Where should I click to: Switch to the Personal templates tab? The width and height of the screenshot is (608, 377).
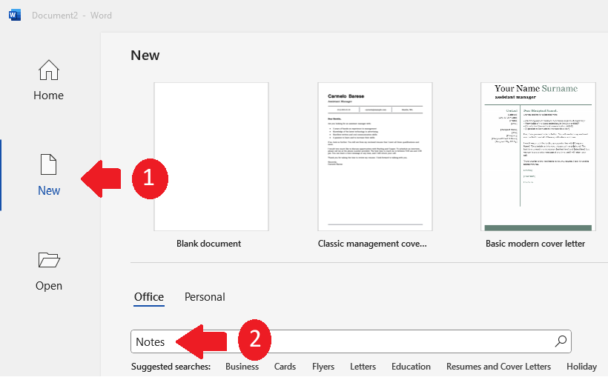(205, 297)
